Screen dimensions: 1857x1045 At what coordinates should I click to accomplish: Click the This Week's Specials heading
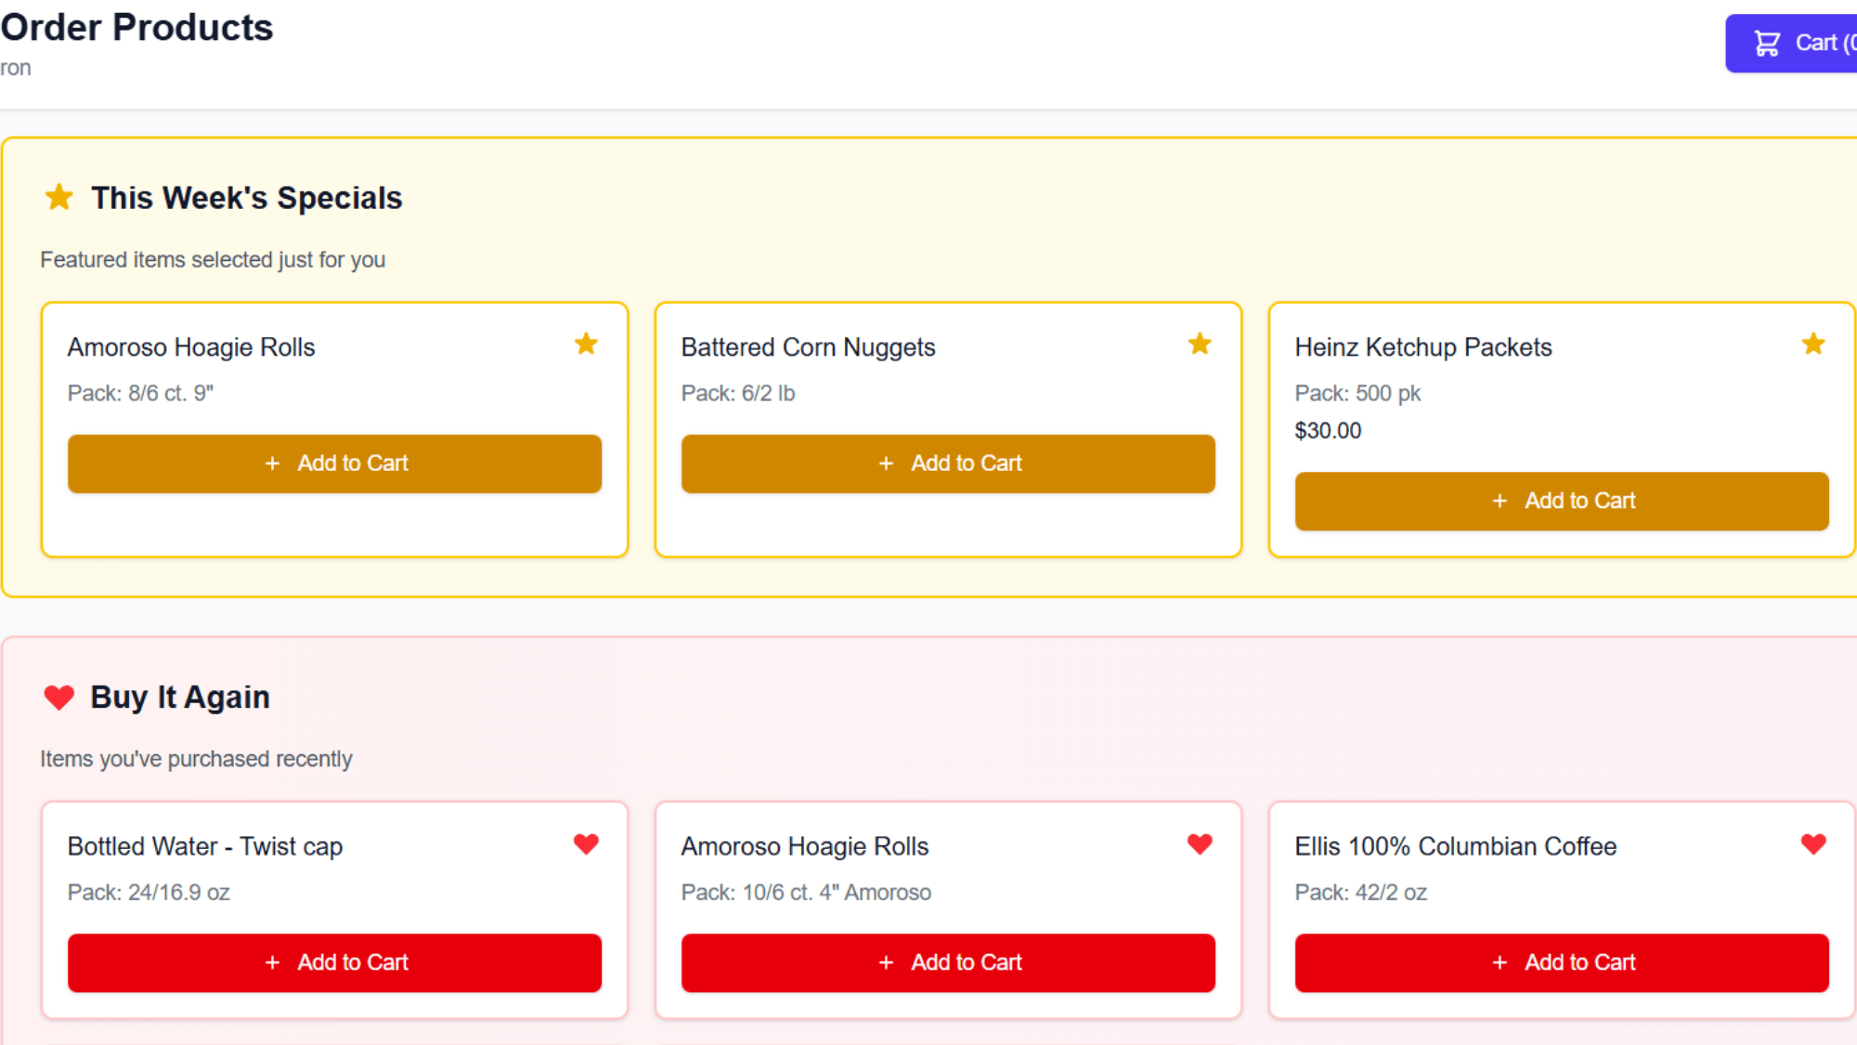click(247, 198)
